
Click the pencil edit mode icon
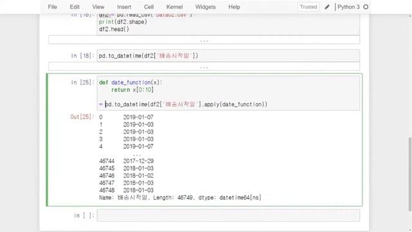coord(327,7)
